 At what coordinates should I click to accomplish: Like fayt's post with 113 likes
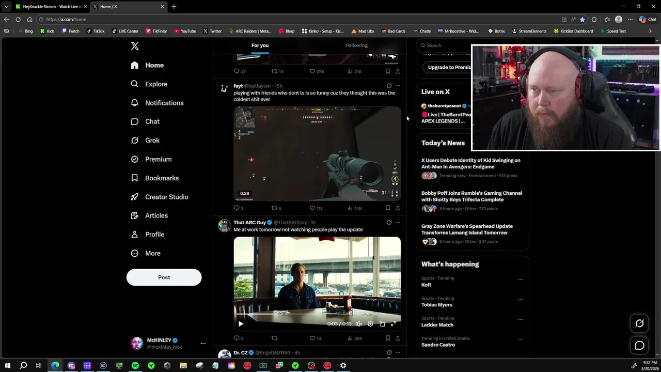(x=316, y=208)
